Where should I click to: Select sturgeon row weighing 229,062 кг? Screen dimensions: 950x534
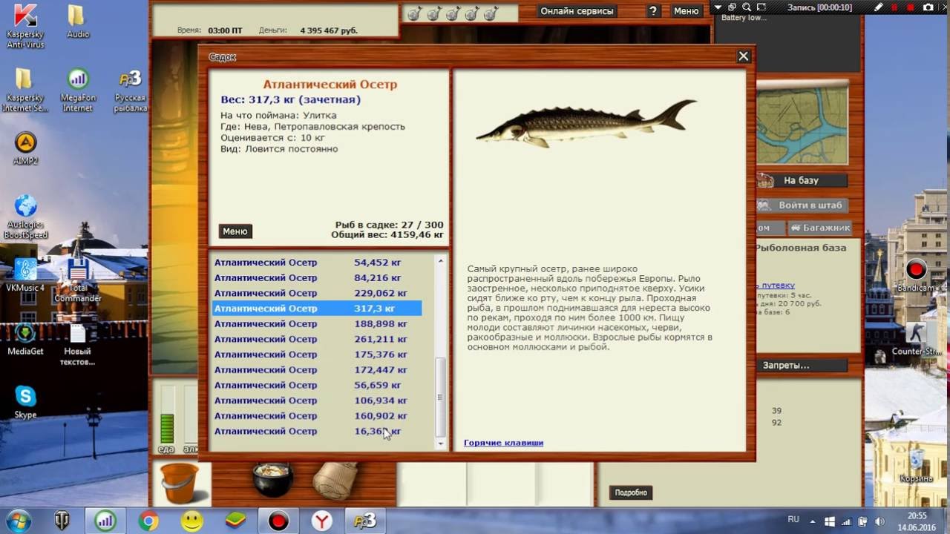pyautogui.click(x=317, y=293)
